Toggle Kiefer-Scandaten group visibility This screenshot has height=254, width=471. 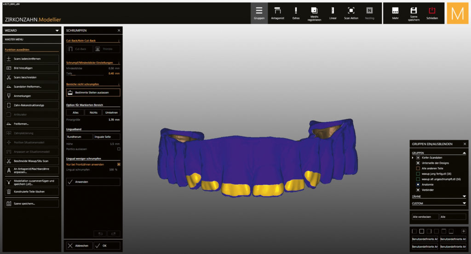(x=418, y=158)
